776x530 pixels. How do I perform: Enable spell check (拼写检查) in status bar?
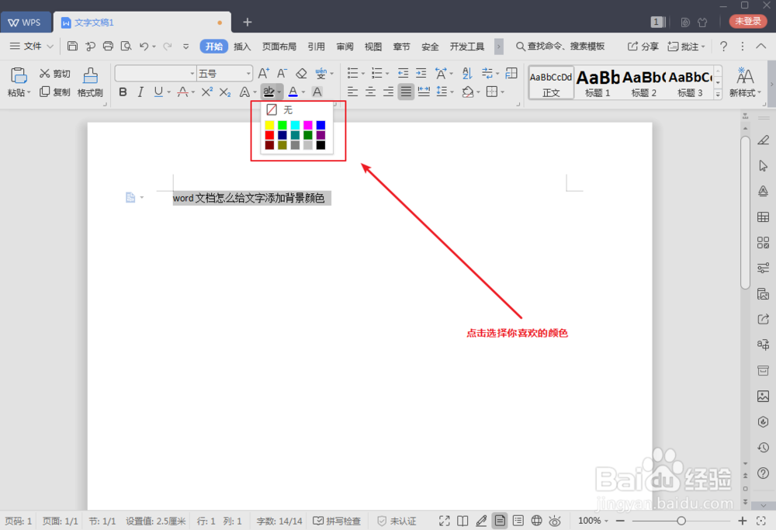pyautogui.click(x=337, y=521)
